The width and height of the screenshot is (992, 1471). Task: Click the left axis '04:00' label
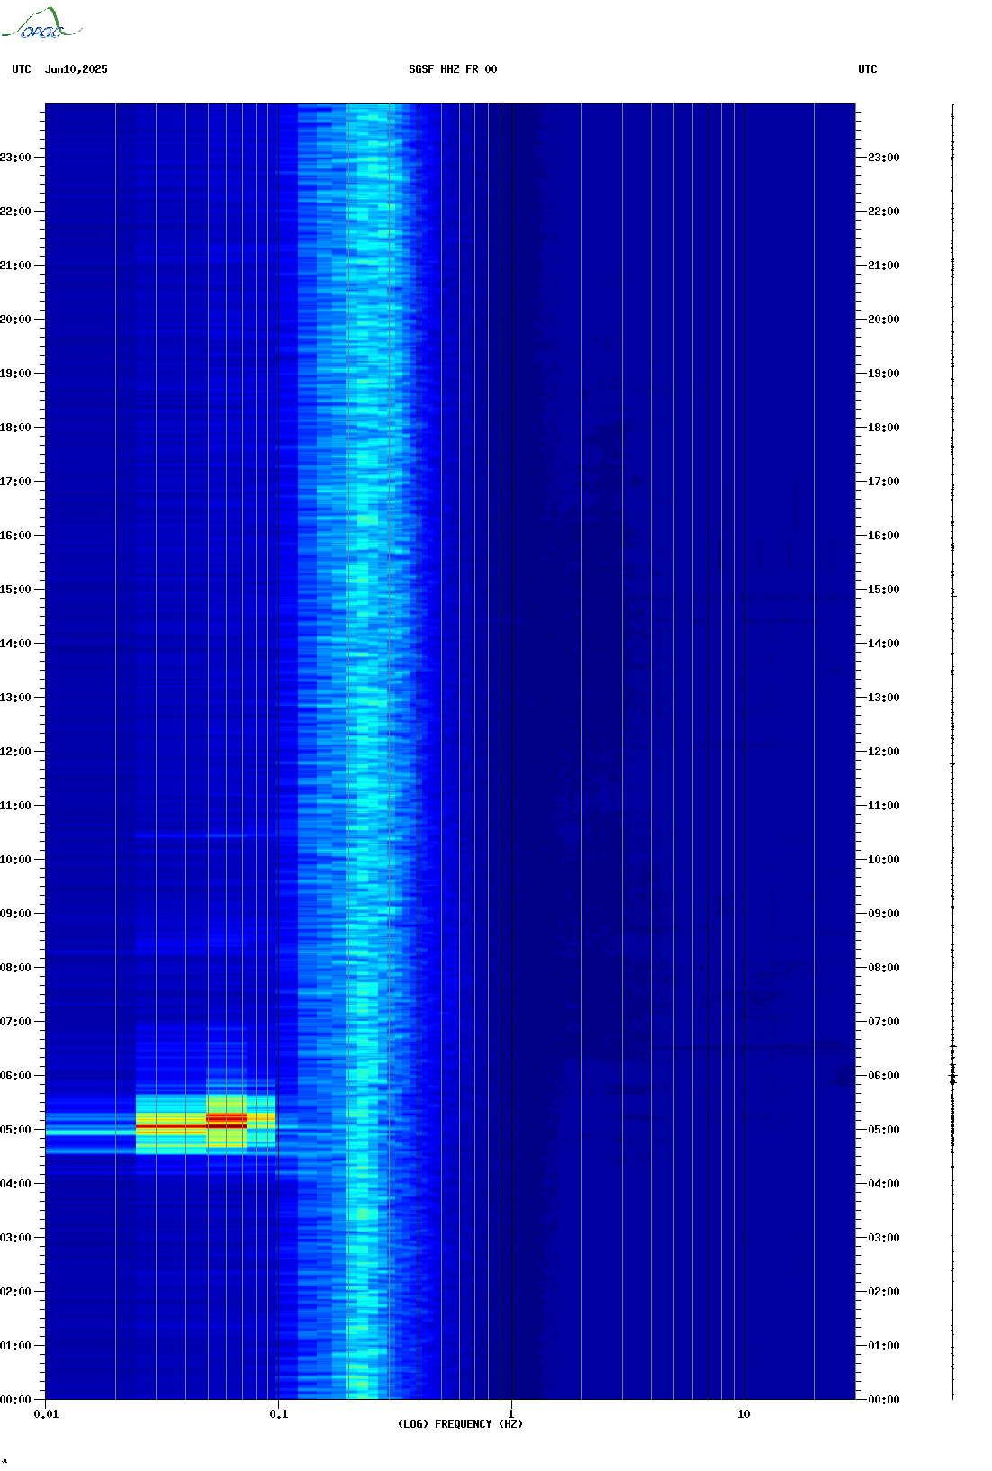pyautogui.click(x=15, y=1184)
